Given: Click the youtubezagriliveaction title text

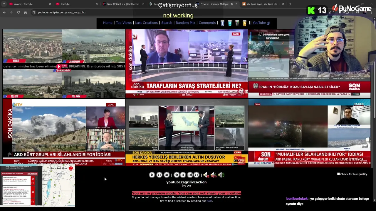Looking at the screenshot, I should 186,182.
